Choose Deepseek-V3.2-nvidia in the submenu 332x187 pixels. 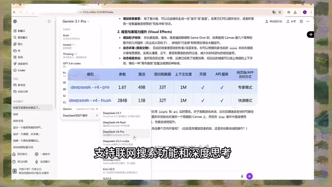[126, 142]
